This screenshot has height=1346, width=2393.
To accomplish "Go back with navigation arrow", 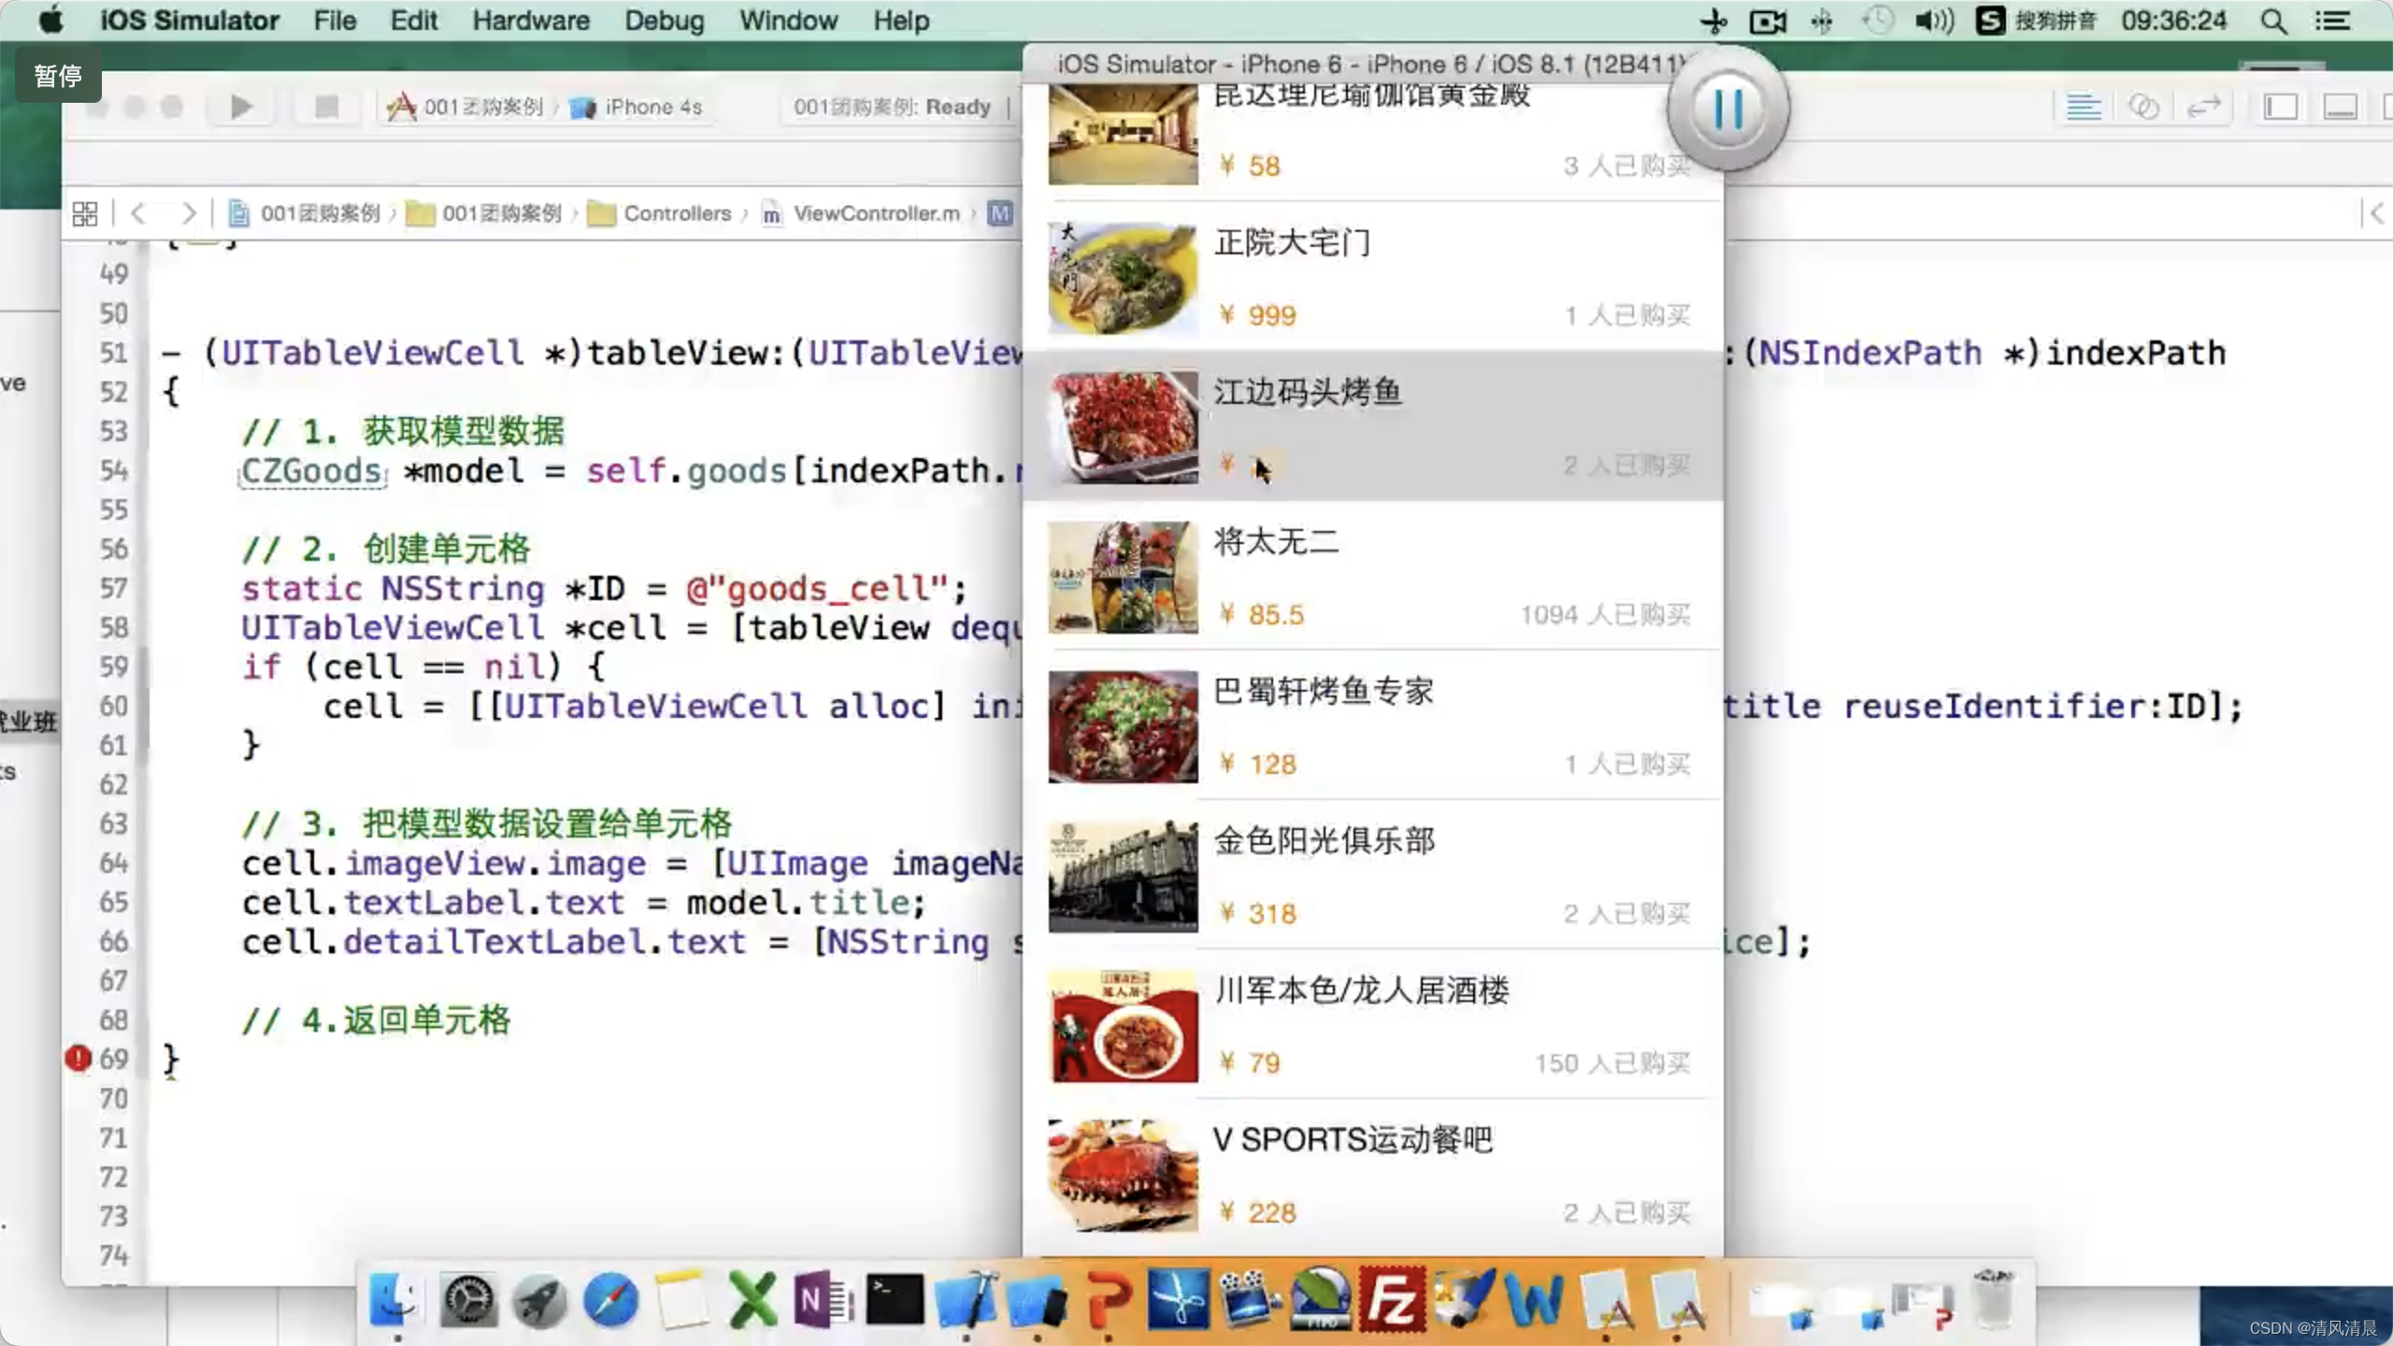I will [138, 214].
